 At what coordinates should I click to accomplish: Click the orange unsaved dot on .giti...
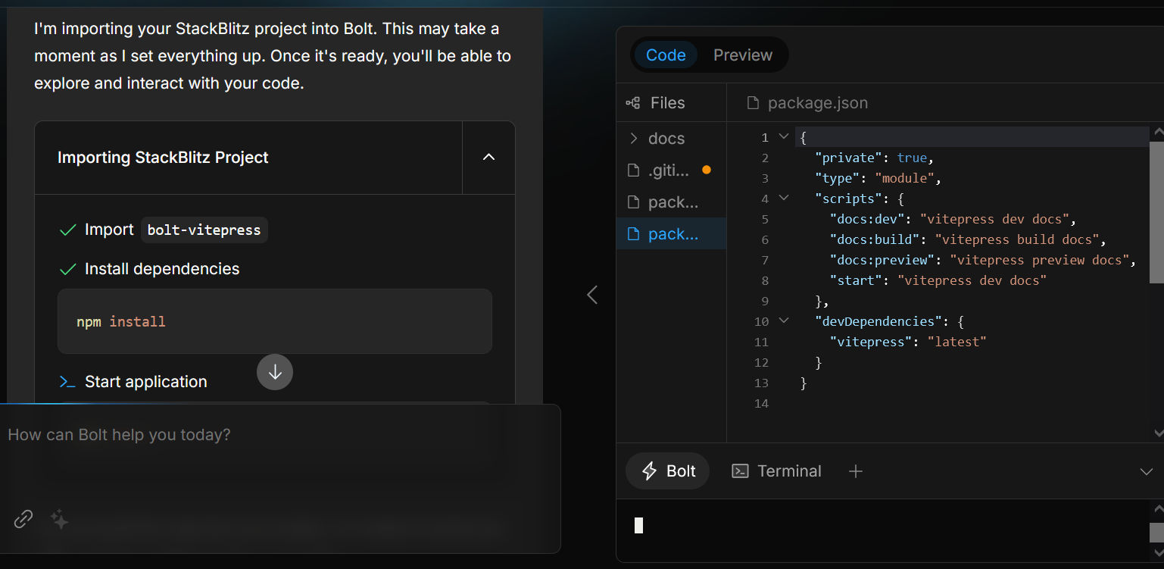(x=707, y=170)
